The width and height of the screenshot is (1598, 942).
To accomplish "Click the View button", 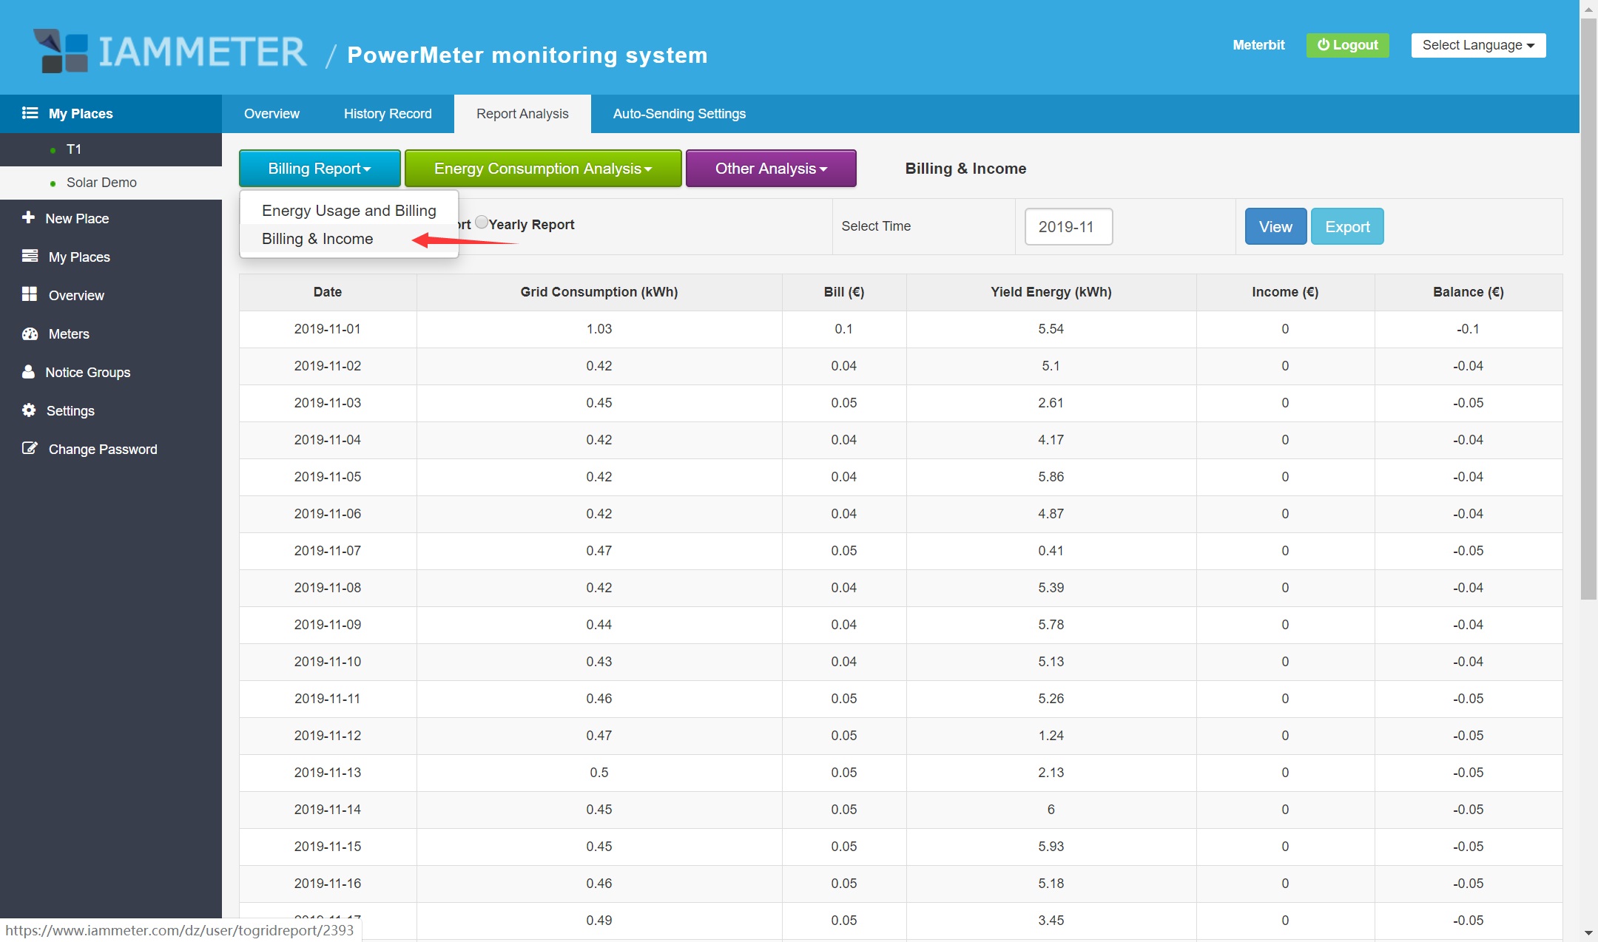I will click(x=1274, y=226).
